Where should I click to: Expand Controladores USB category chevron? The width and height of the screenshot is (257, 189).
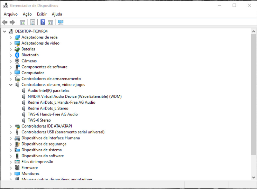11,132
